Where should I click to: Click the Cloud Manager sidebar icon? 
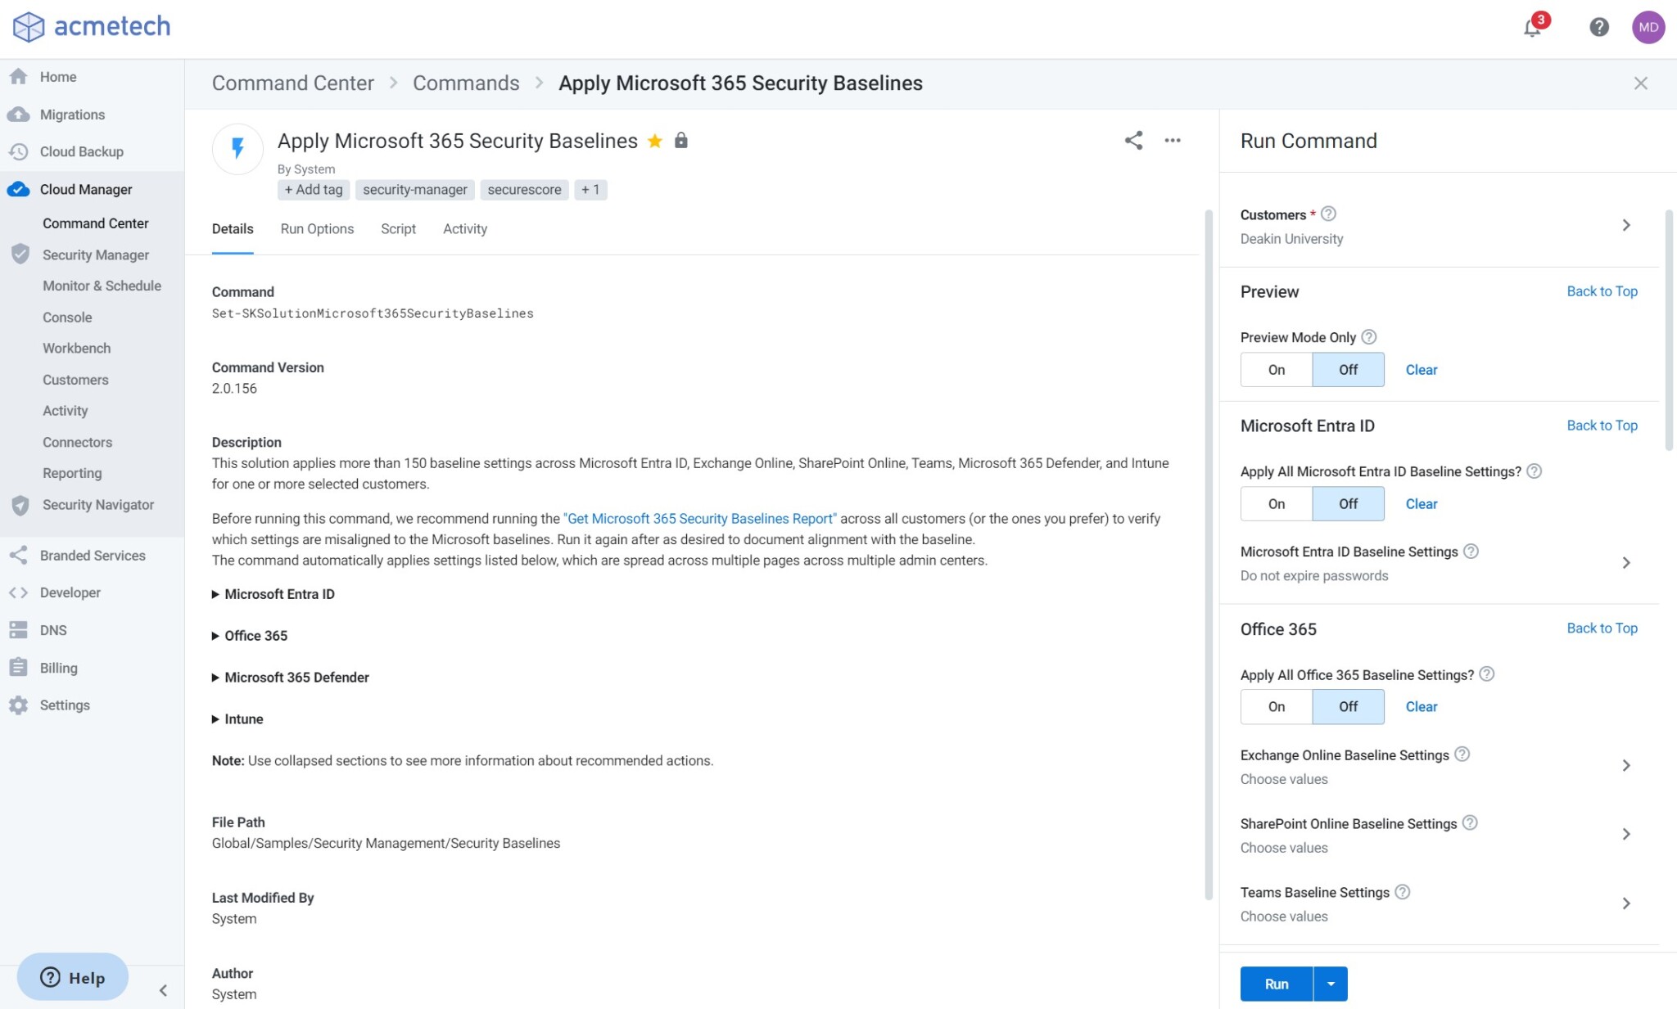[20, 188]
